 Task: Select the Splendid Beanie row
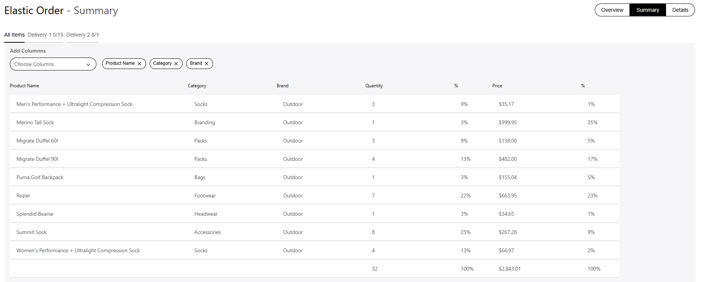pyautogui.click(x=35, y=214)
